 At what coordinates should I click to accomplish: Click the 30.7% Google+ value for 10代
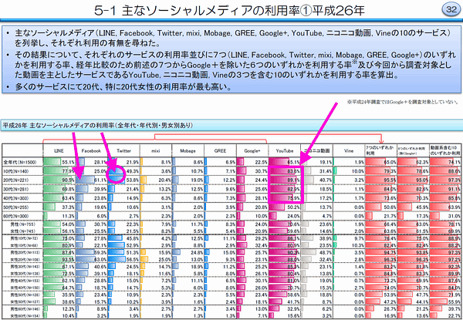pyautogui.click(x=261, y=171)
